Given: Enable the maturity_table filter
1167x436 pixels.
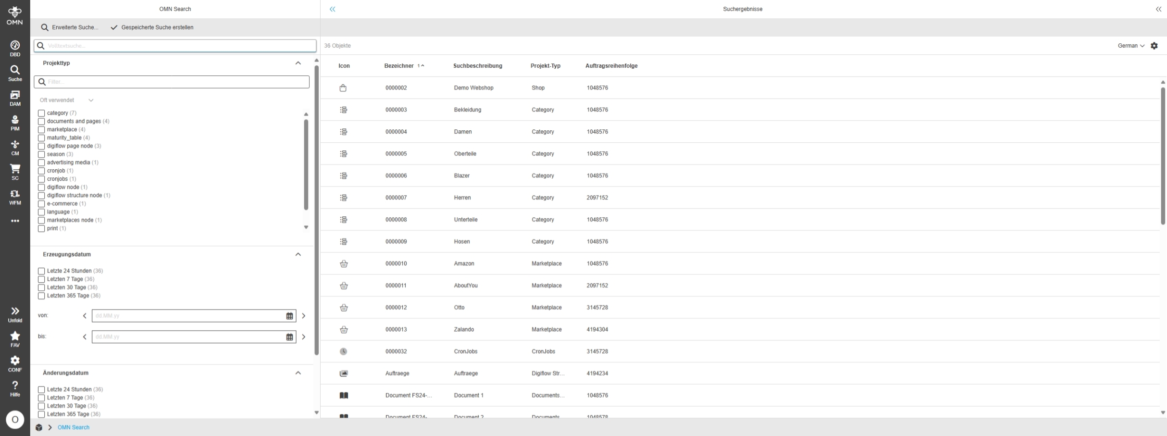Looking at the screenshot, I should (x=41, y=138).
